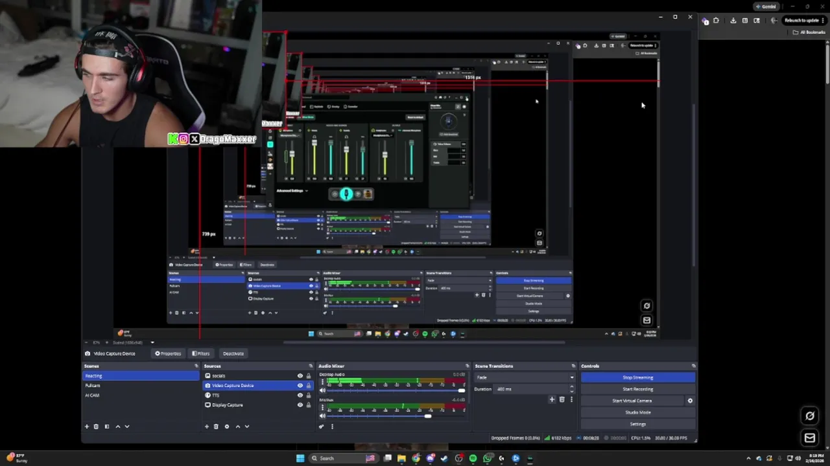This screenshot has width=830, height=466.
Task: Open advanced audio properties gears icon
Action: coord(322,427)
